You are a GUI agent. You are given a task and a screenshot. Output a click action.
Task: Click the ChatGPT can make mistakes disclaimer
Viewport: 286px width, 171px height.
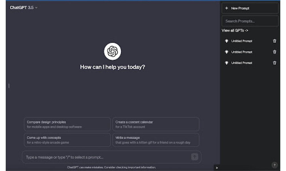coord(112,167)
